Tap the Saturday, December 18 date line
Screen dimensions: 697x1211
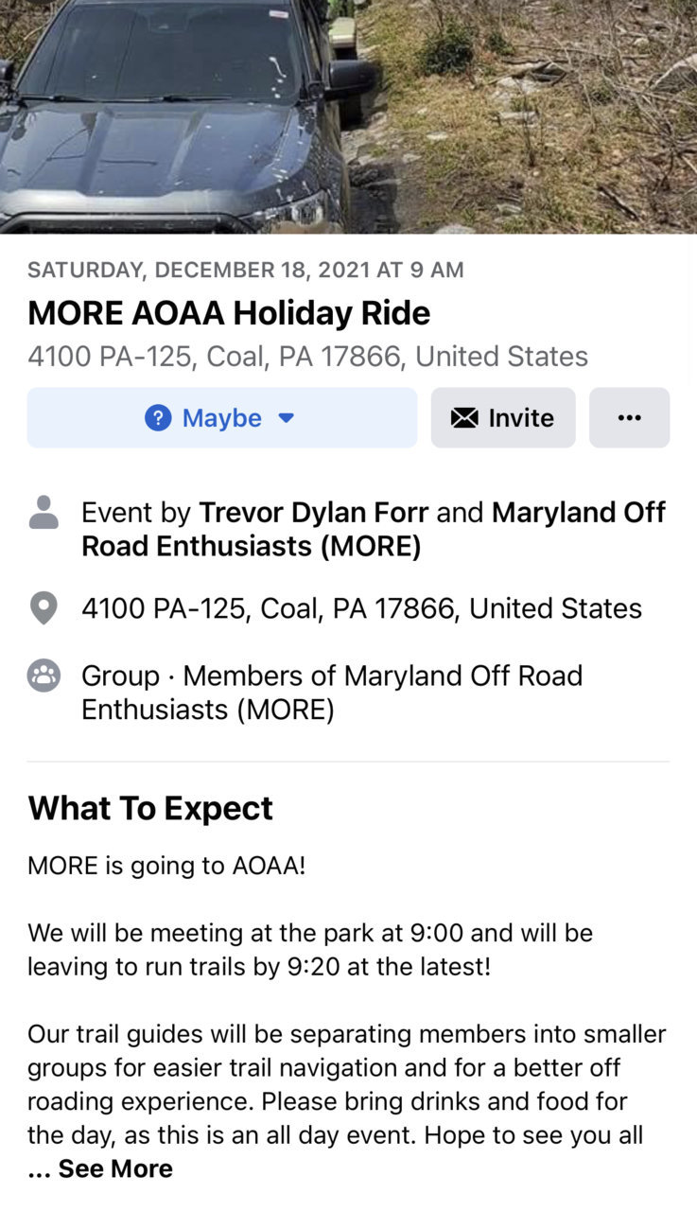246,270
